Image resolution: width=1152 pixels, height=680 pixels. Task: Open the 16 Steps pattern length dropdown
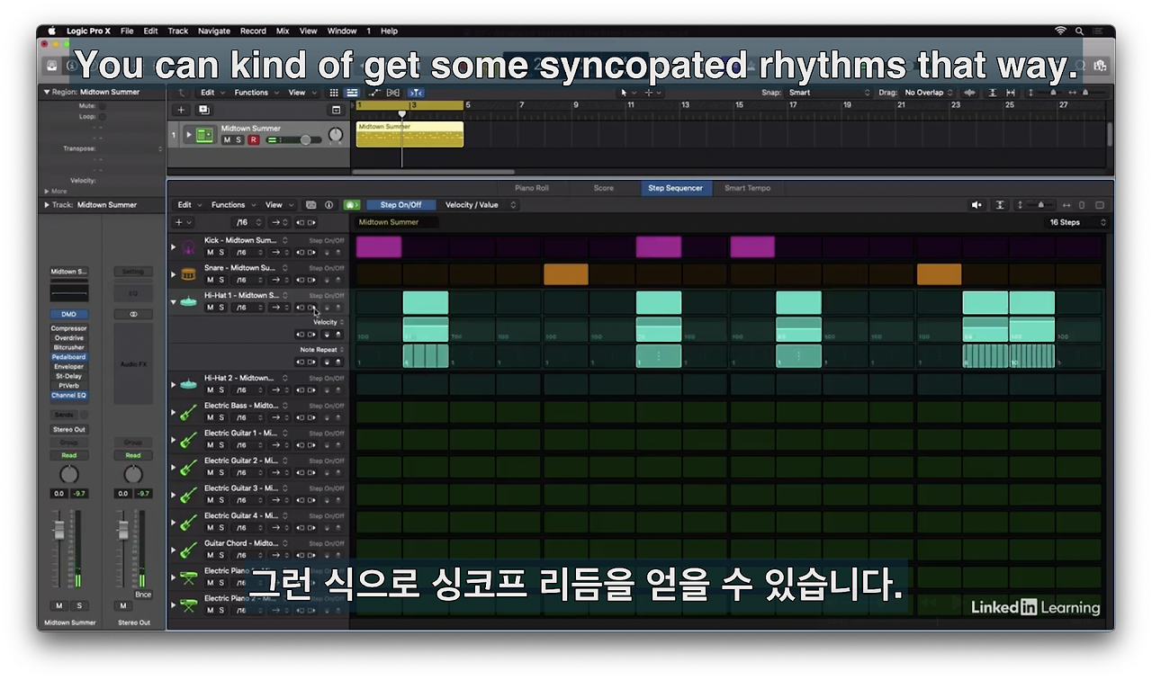1077,222
